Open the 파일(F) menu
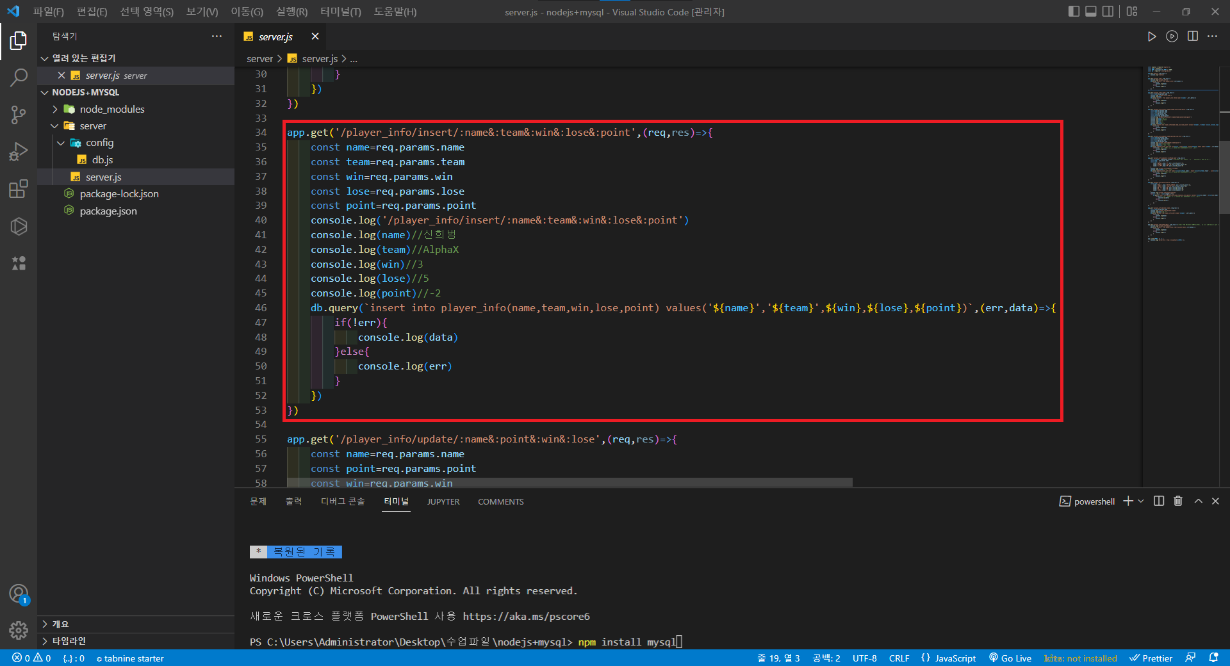The image size is (1230, 666). pyautogui.click(x=49, y=12)
